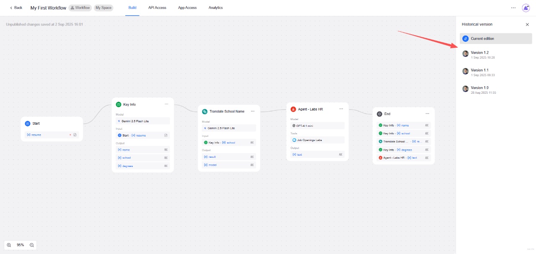Click the Start node's blue icon
536x254 pixels.
[x=28, y=123]
